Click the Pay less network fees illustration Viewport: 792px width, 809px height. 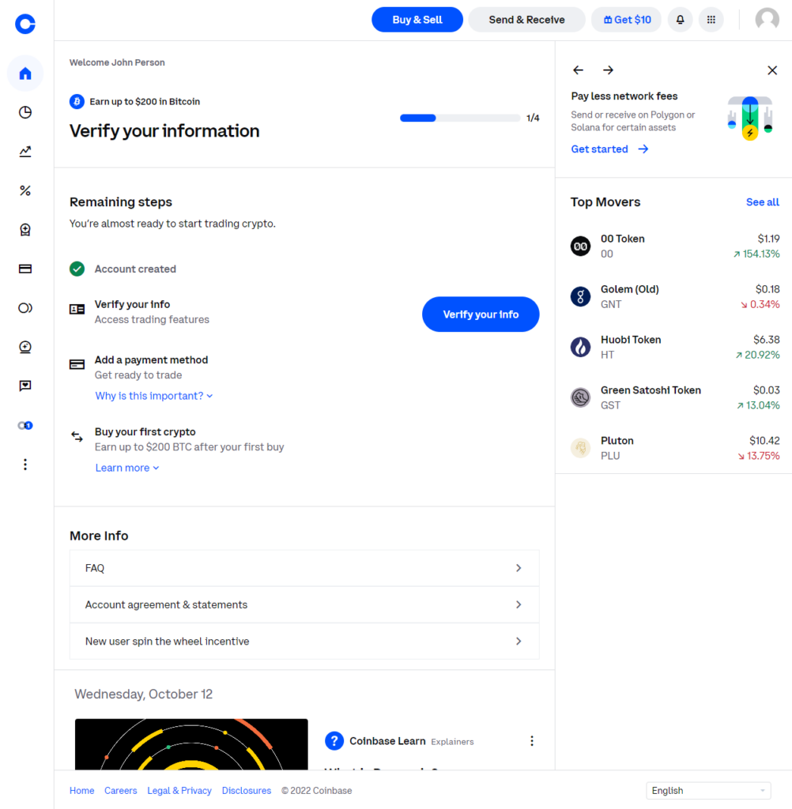coord(750,119)
